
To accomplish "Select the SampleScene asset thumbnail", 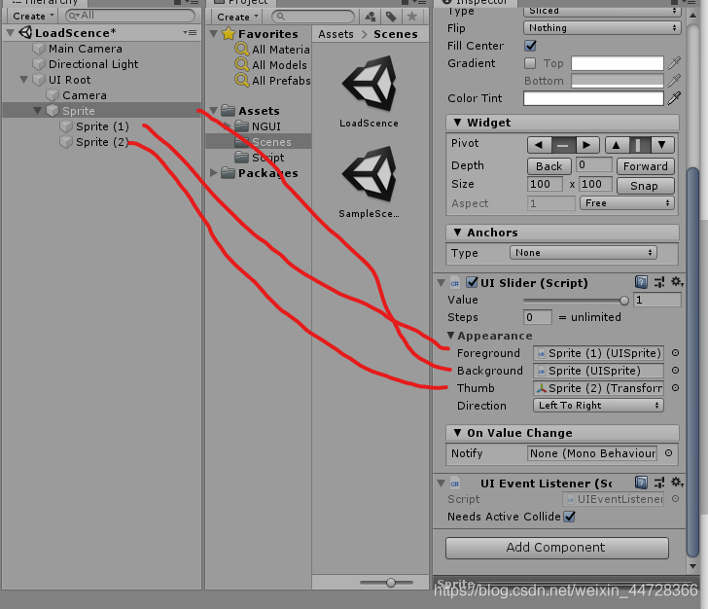I will pyautogui.click(x=369, y=174).
